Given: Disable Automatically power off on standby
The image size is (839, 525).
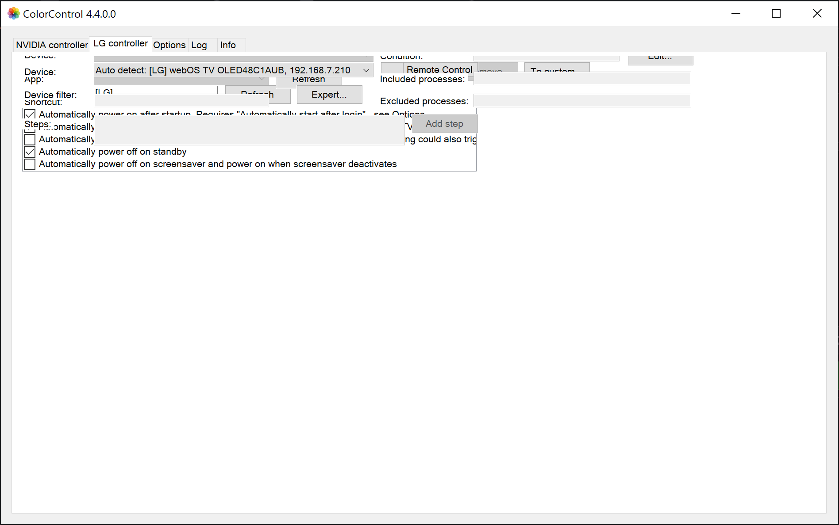Looking at the screenshot, I should point(29,152).
